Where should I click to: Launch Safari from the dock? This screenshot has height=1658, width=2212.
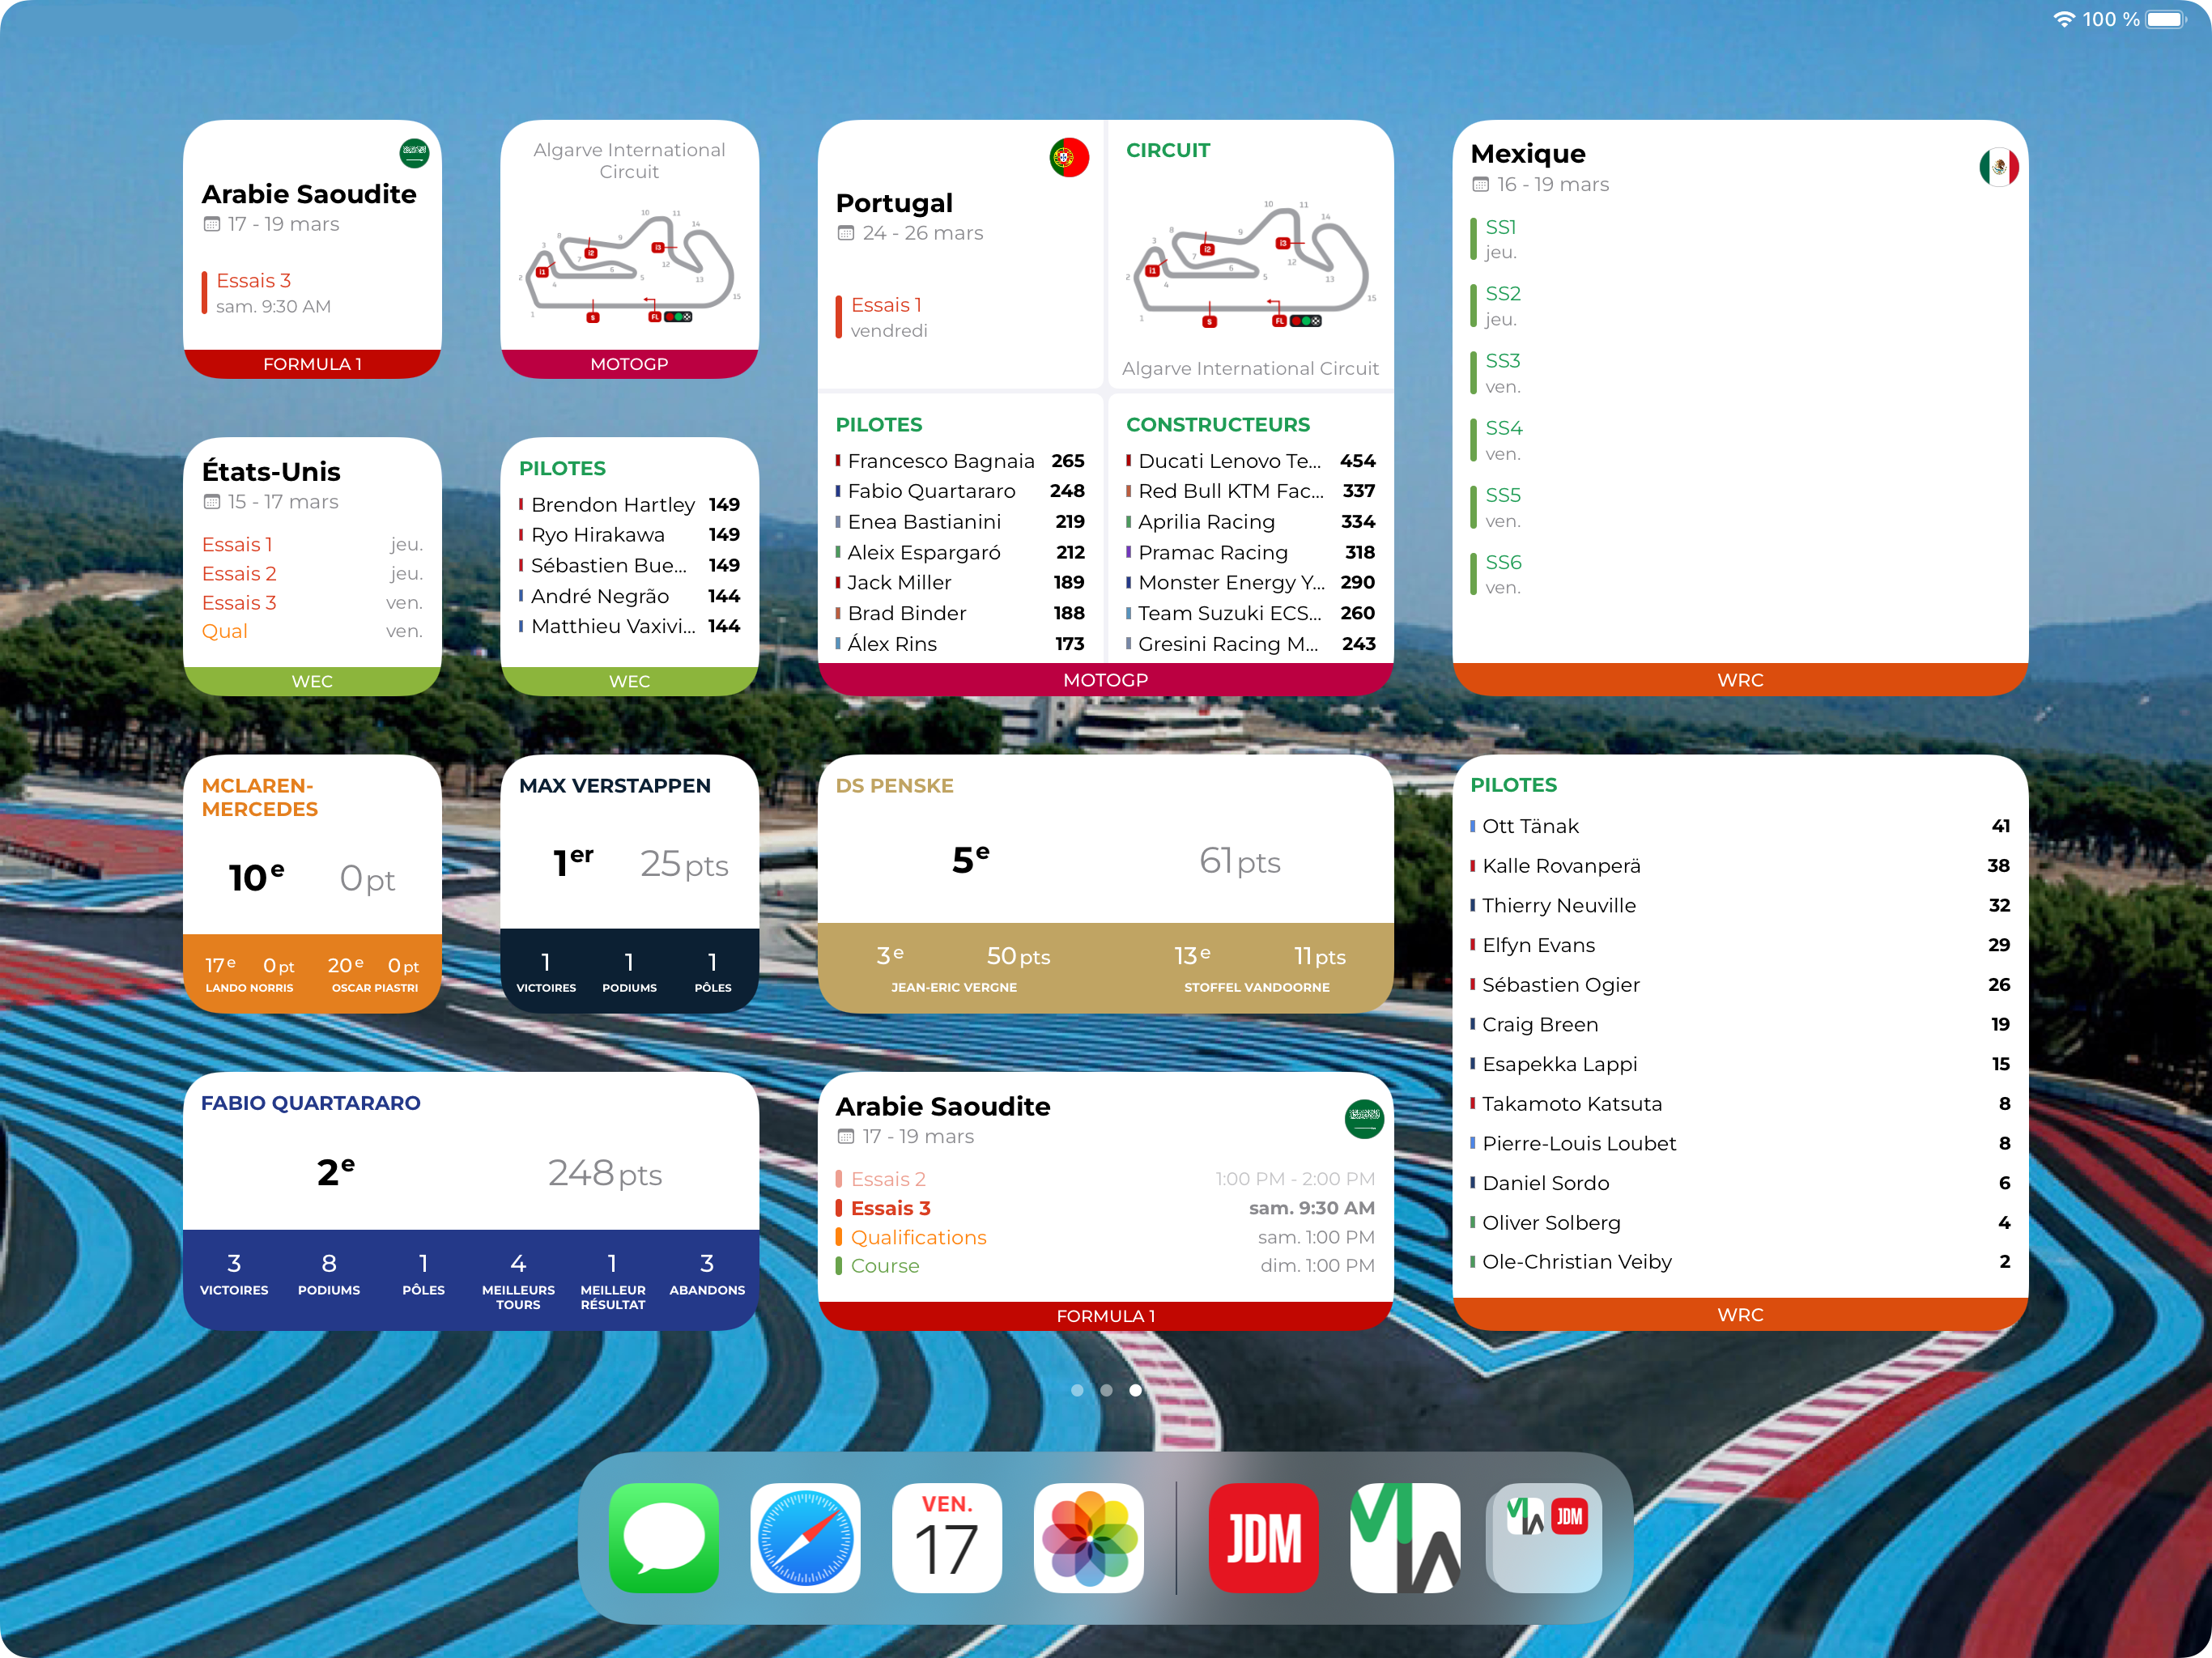click(805, 1538)
